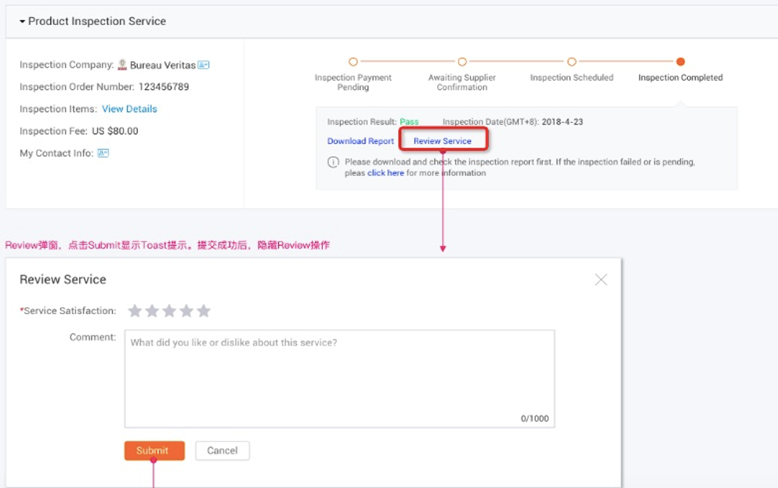
Task: Select Inspection Completed step circle
Action: pyautogui.click(x=681, y=62)
